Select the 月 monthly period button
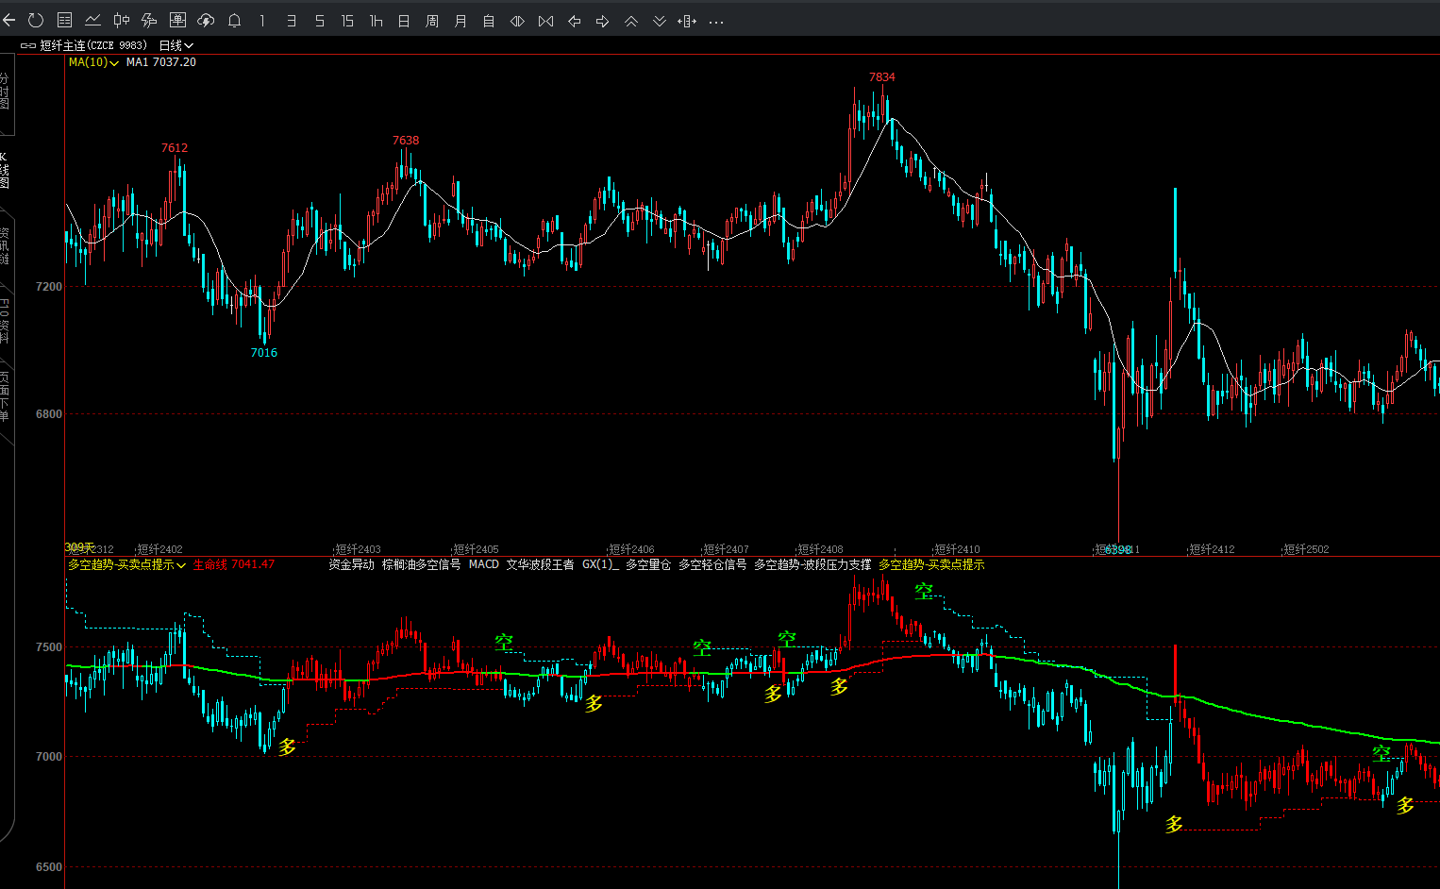1440x889 pixels. 460,21
